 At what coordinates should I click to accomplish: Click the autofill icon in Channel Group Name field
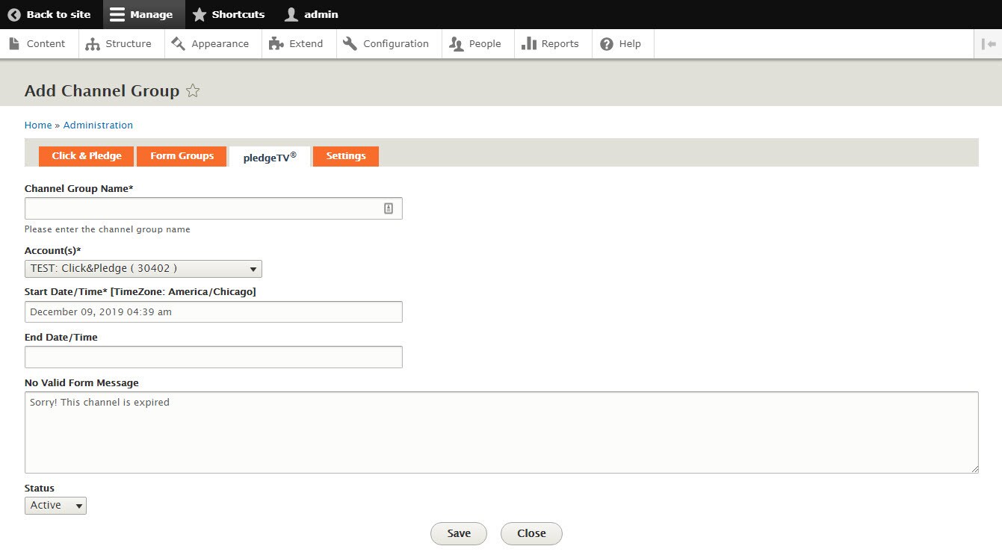point(389,208)
